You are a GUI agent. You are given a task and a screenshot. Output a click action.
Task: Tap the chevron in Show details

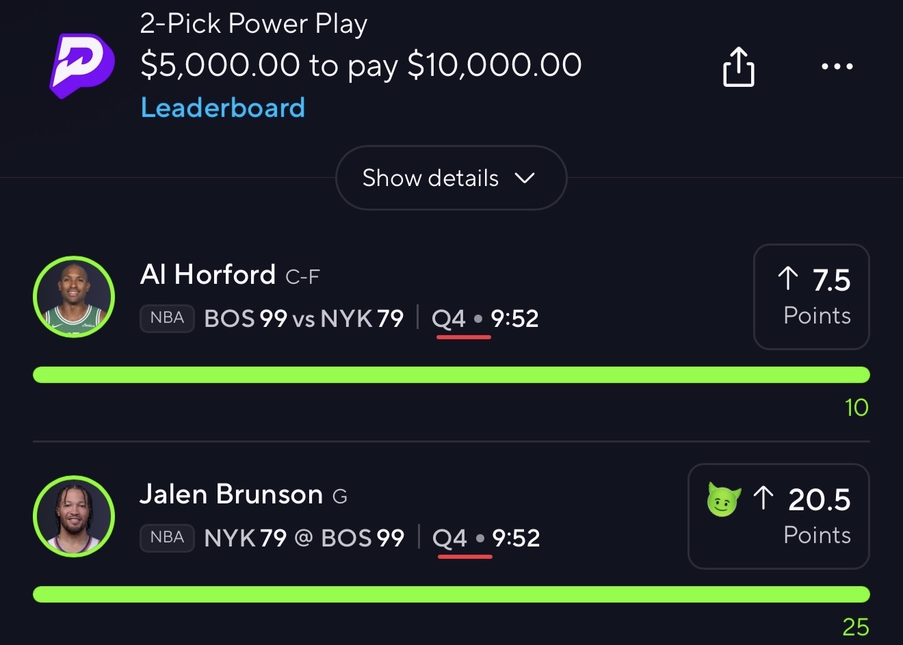tap(524, 178)
